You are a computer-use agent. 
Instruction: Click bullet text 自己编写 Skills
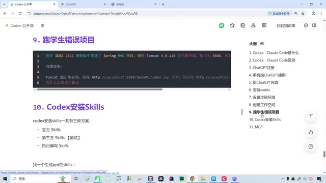coord(55,146)
